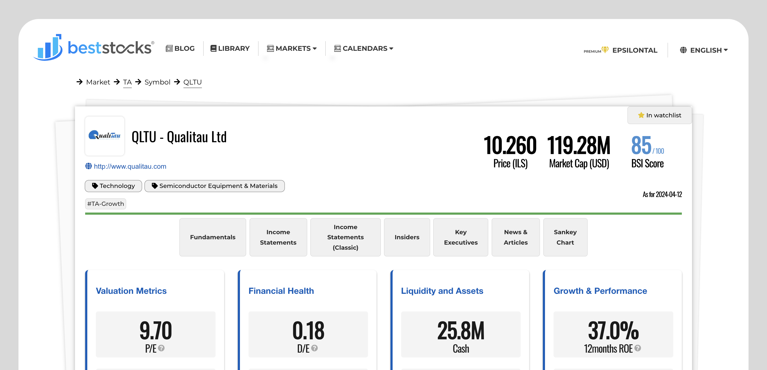The height and width of the screenshot is (370, 767).
Task: Click the premium diamond icon
Action: coord(605,50)
